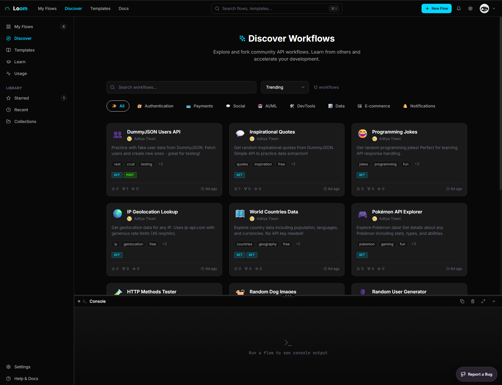The image size is (502, 385).
Task: Open the Usage page from the sidebar
Action: click(x=20, y=73)
